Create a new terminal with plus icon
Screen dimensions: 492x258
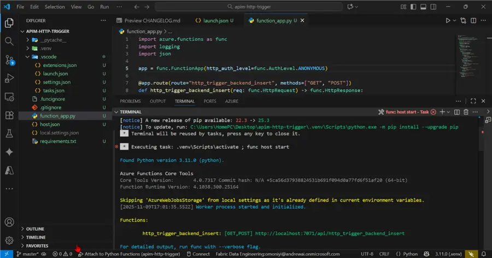442,112
